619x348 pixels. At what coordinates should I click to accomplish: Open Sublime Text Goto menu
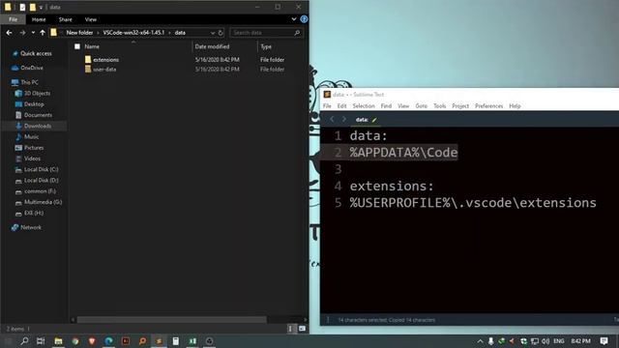tap(422, 106)
